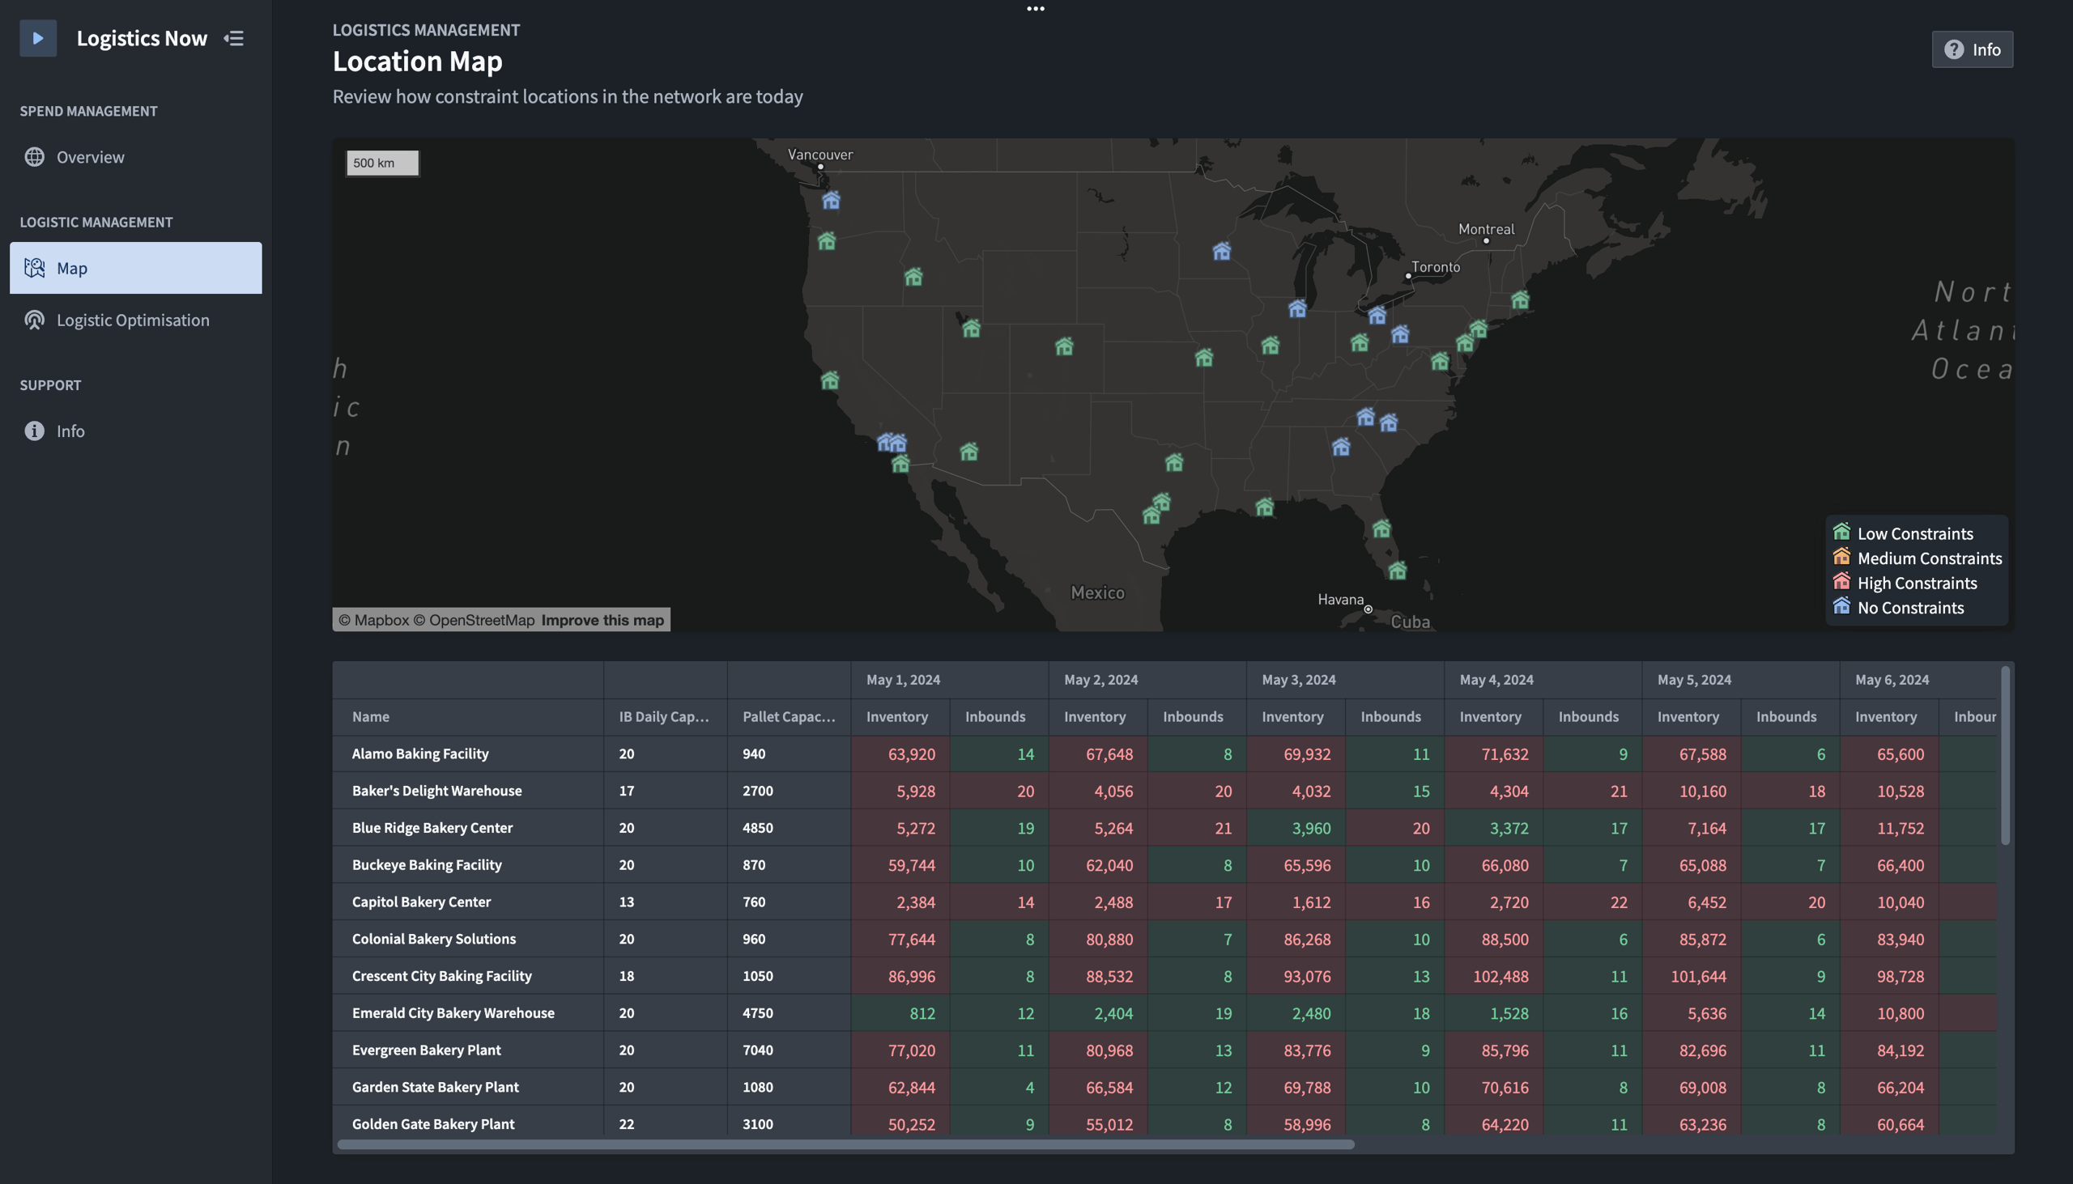Viewport: 2073px width, 1184px height.
Task: Click the vertical scrollbar on the table
Action: 2005,756
